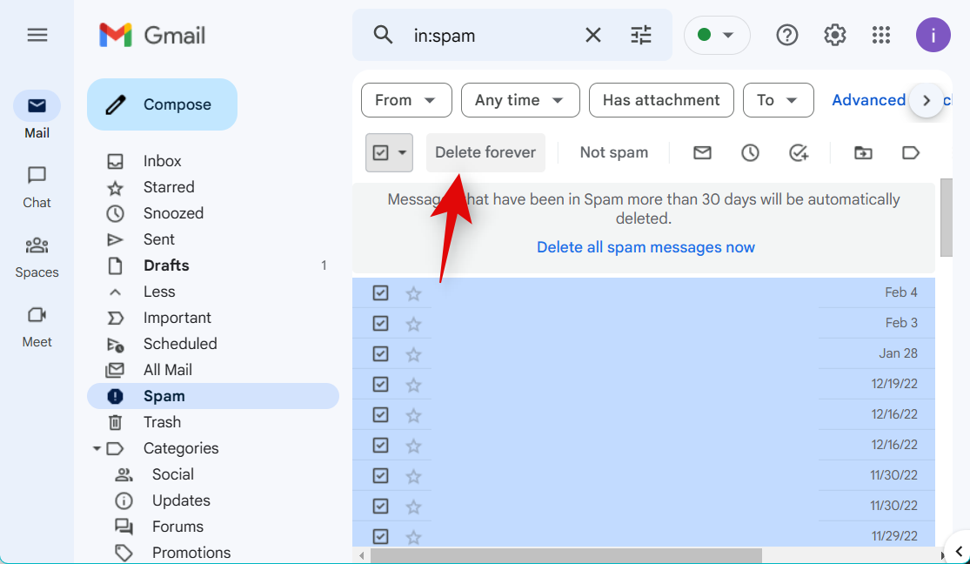
Task: Uncheck the Feb 4 message checkbox
Action: tap(380, 292)
